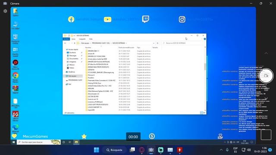Click the previewed taskbar File Explorer icon
The height and width of the screenshot is (155, 276).
(x=76, y=142)
